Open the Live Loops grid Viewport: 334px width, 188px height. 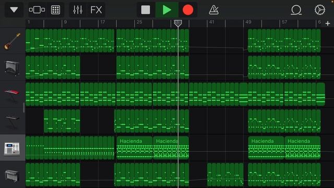[55, 10]
